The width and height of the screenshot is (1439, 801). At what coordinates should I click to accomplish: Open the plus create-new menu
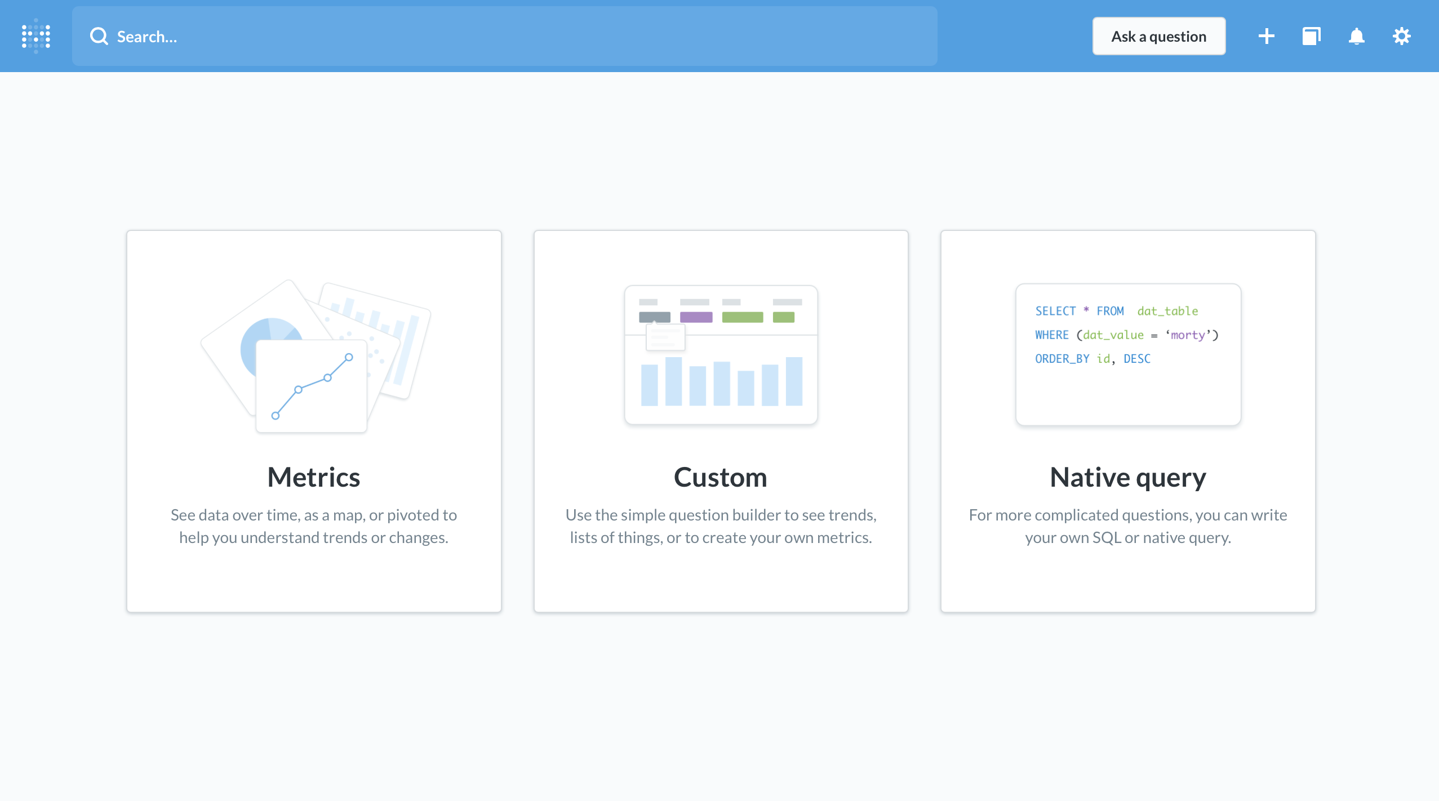[1266, 36]
